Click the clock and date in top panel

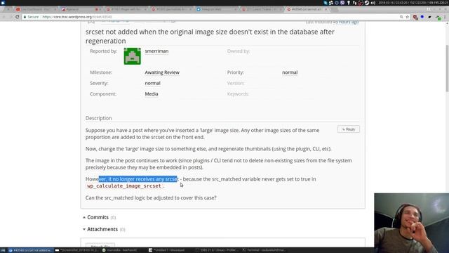click(x=413, y=3)
